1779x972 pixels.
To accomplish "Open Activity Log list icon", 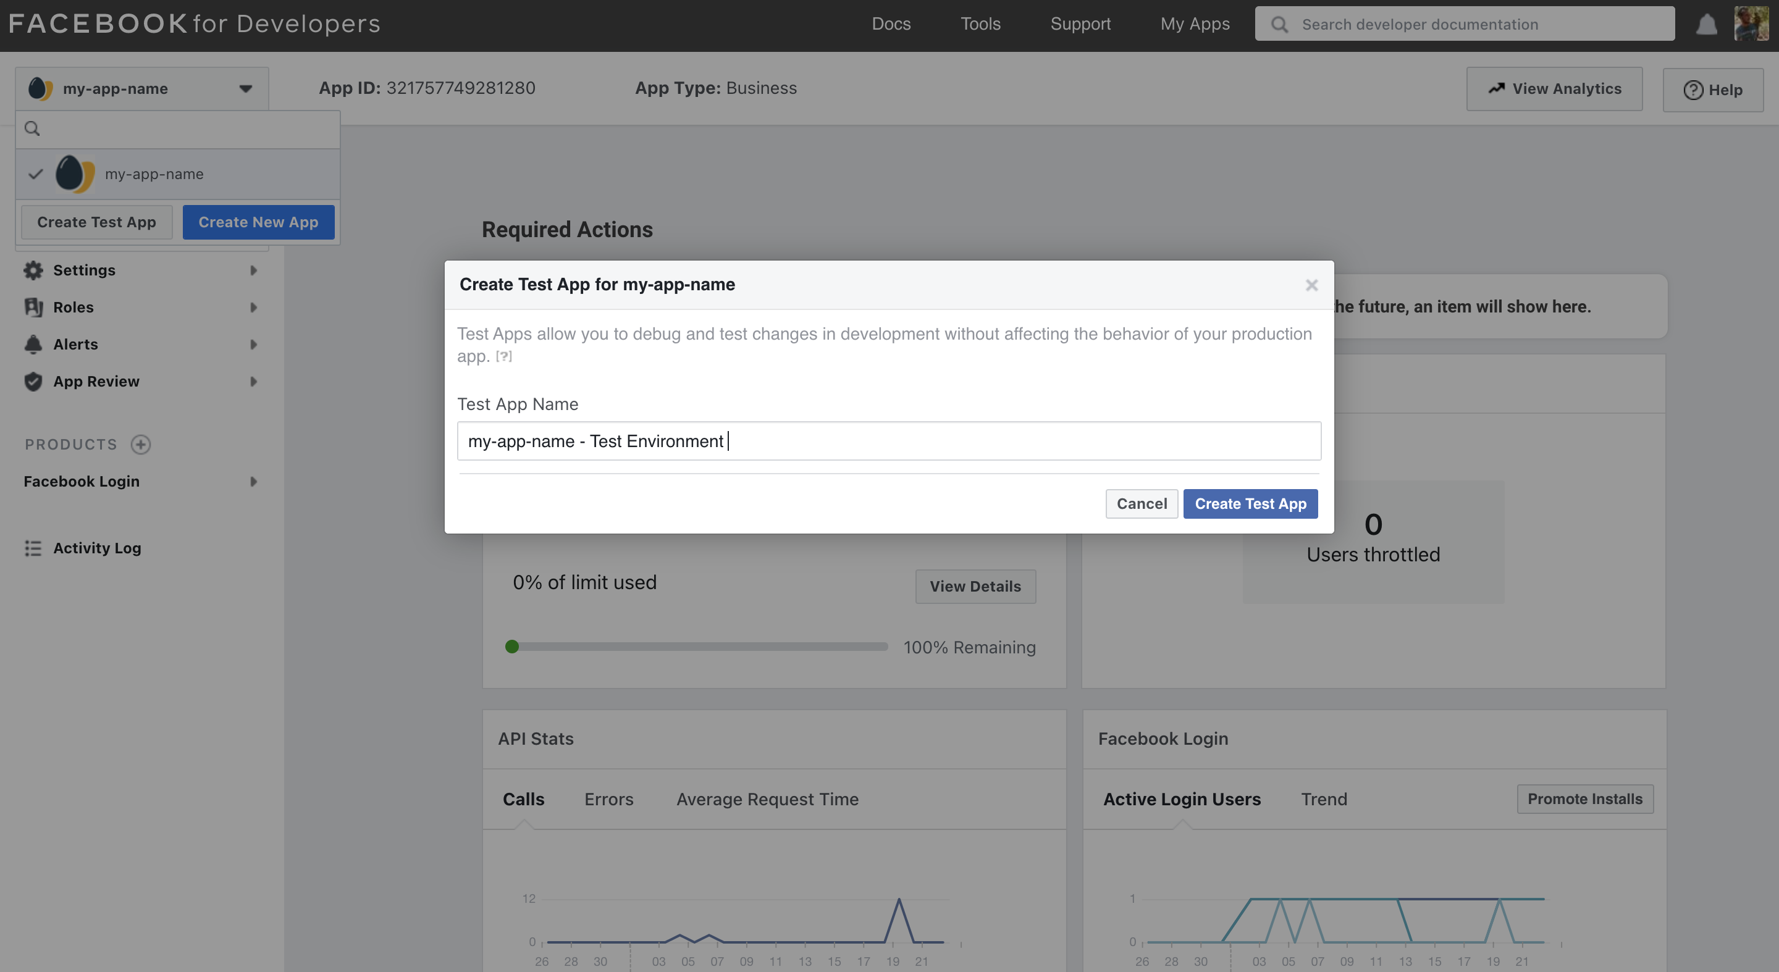I will (x=33, y=548).
